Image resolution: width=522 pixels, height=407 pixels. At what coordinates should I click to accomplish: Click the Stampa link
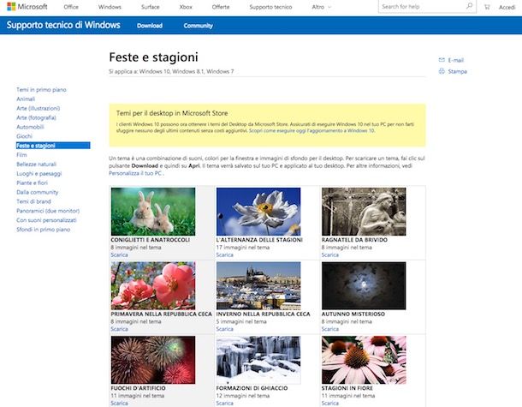[x=458, y=71]
